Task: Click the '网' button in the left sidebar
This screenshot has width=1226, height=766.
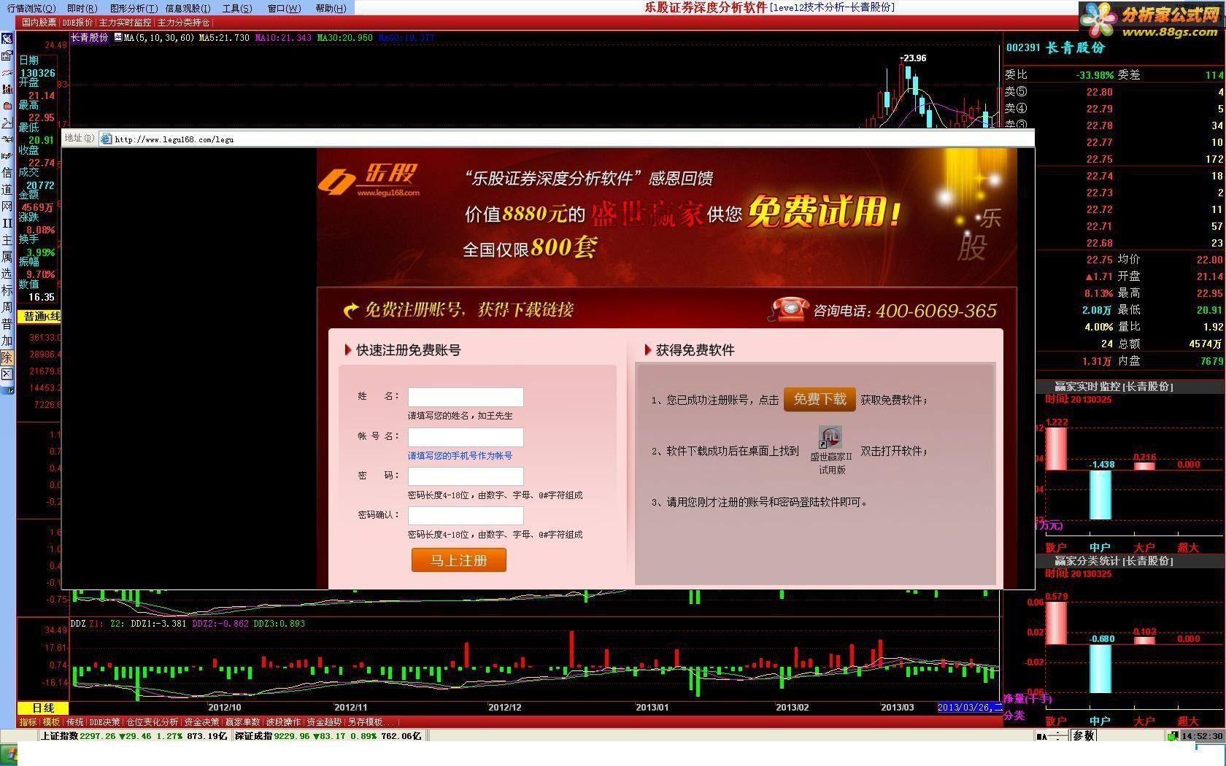Action: click(7, 206)
